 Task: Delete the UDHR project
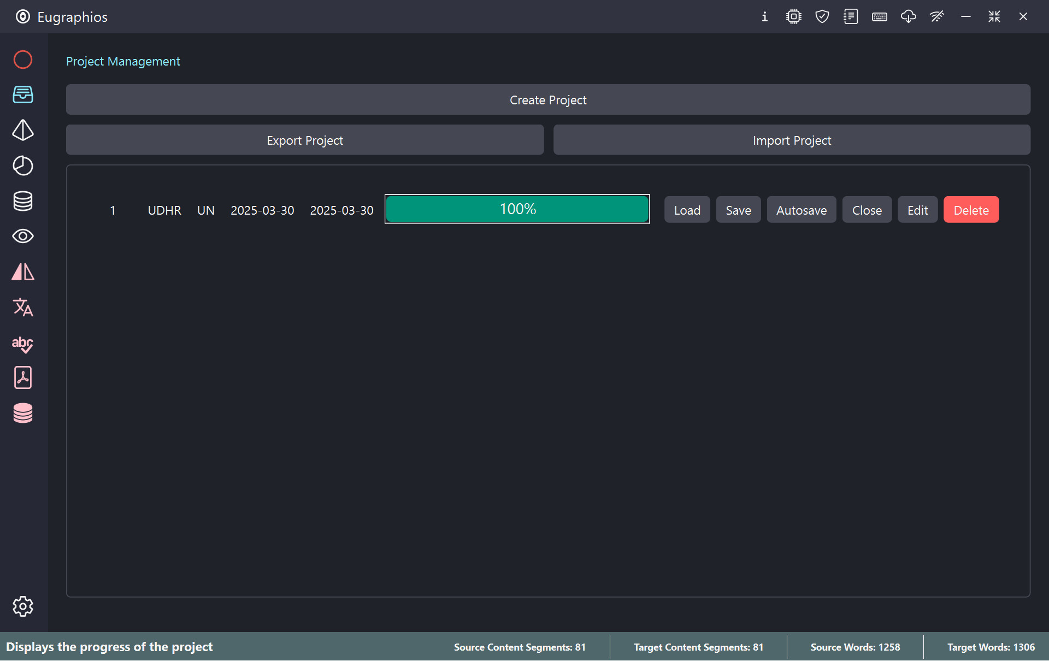971,210
